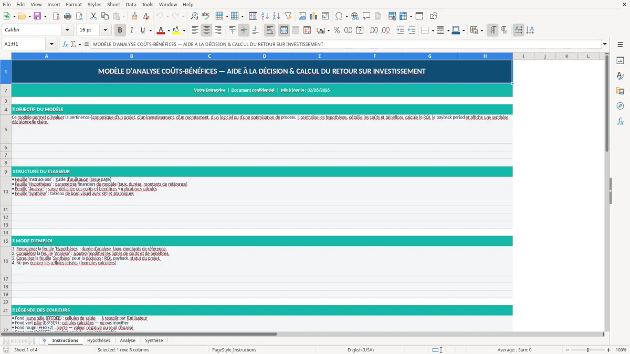Open the sidebar Functions panel
The height and width of the screenshot is (354, 630).
click(x=620, y=122)
